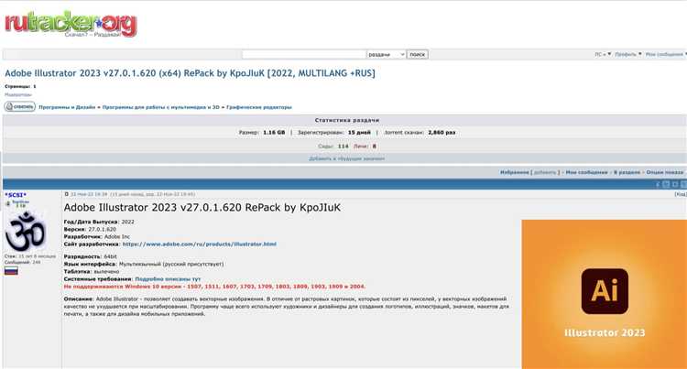Click the '[Код]' link at post right
This screenshot has height=369, width=687.
point(681,194)
